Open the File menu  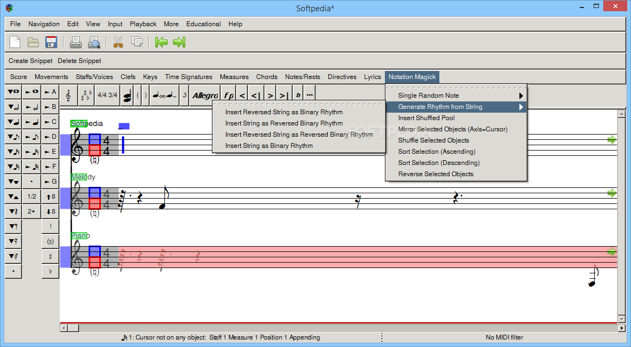tap(15, 24)
